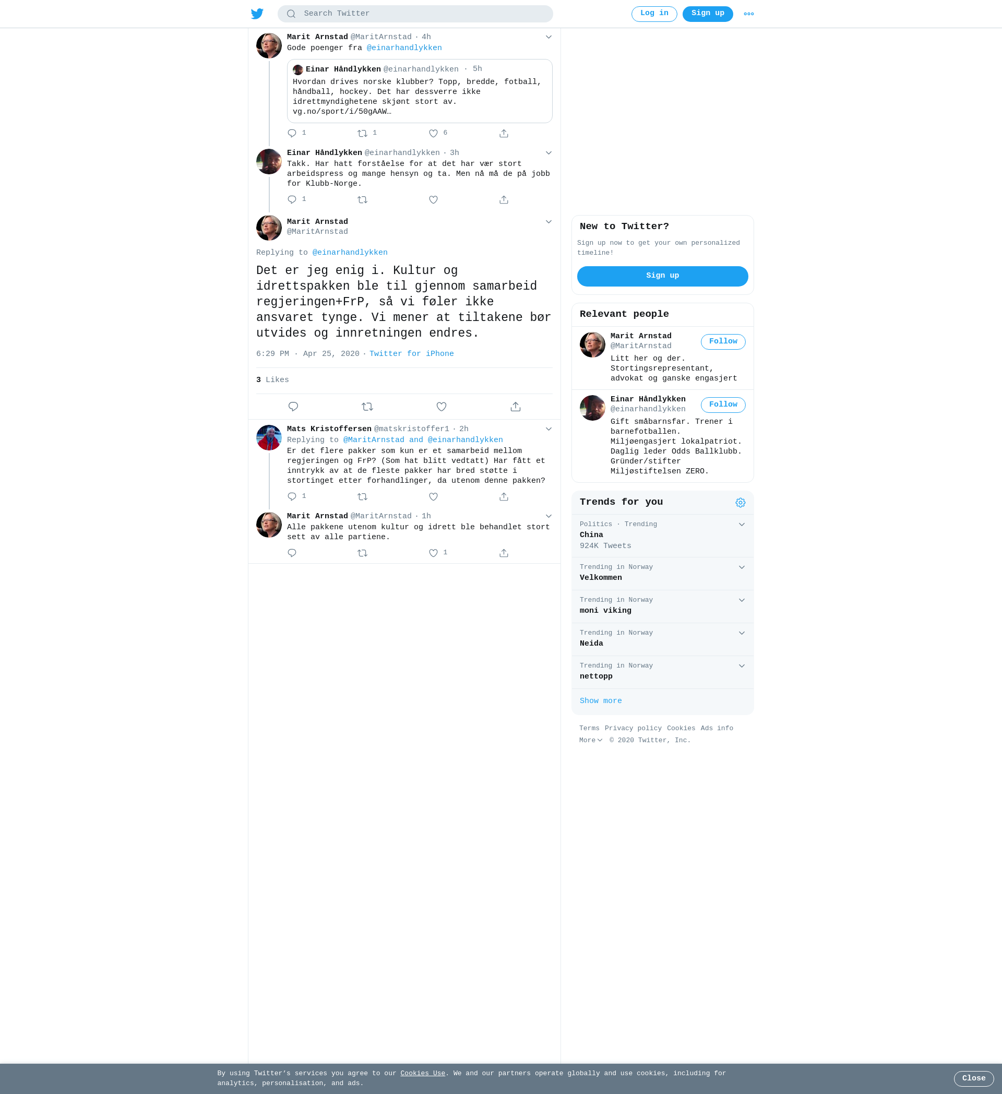Expand options for China trend

(741, 524)
